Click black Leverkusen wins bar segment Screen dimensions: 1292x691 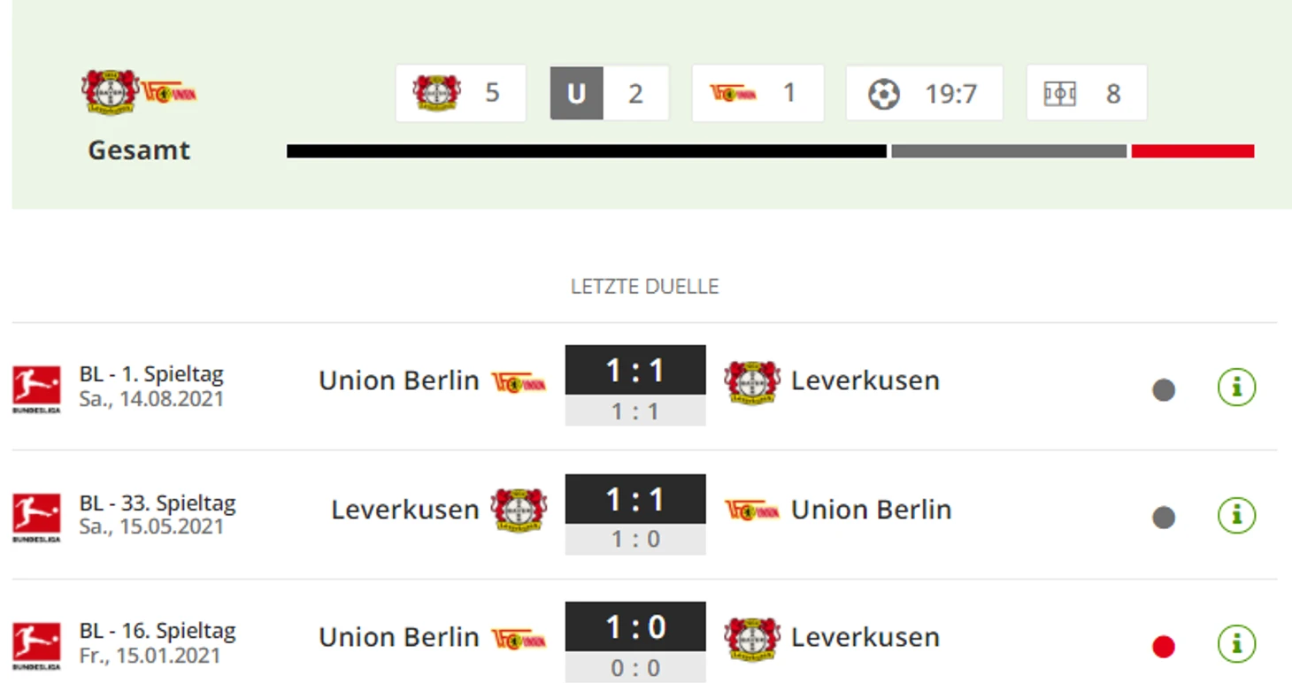(587, 151)
